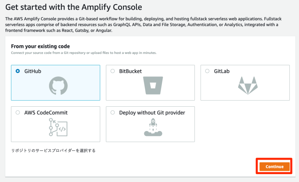The image size is (299, 182).
Task: Click the GitLab fox logo icon
Action: point(248,85)
